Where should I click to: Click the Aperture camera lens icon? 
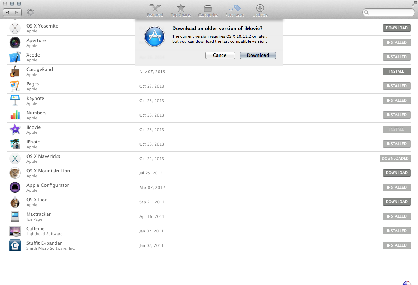[x=15, y=42]
